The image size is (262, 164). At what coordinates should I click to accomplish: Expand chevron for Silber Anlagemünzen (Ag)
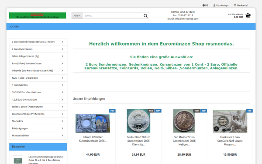62,56
